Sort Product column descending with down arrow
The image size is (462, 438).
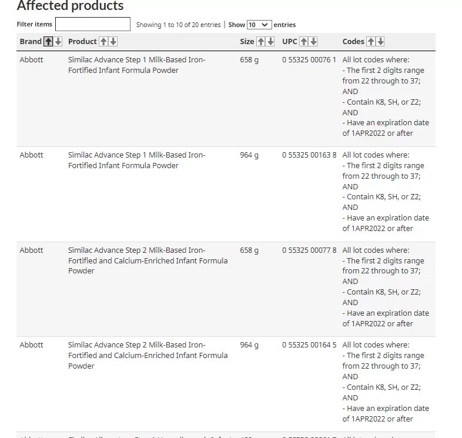[x=113, y=42]
